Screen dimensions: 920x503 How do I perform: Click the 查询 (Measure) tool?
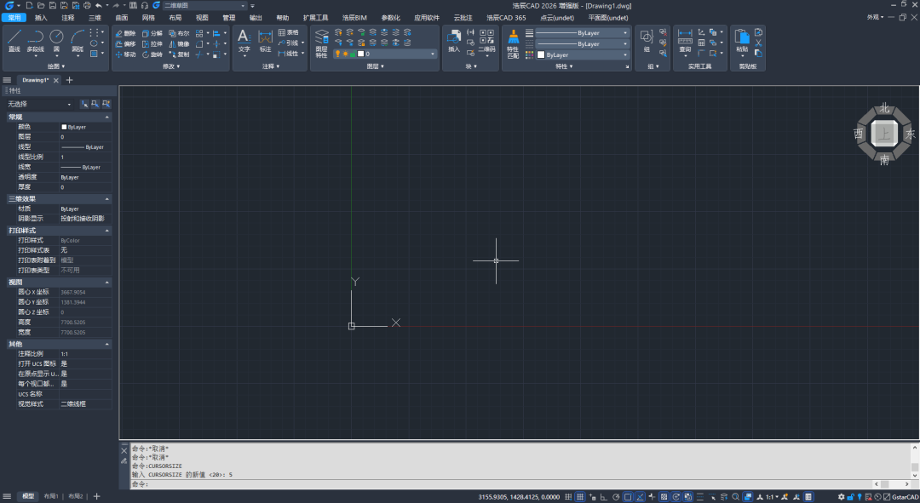pos(685,41)
